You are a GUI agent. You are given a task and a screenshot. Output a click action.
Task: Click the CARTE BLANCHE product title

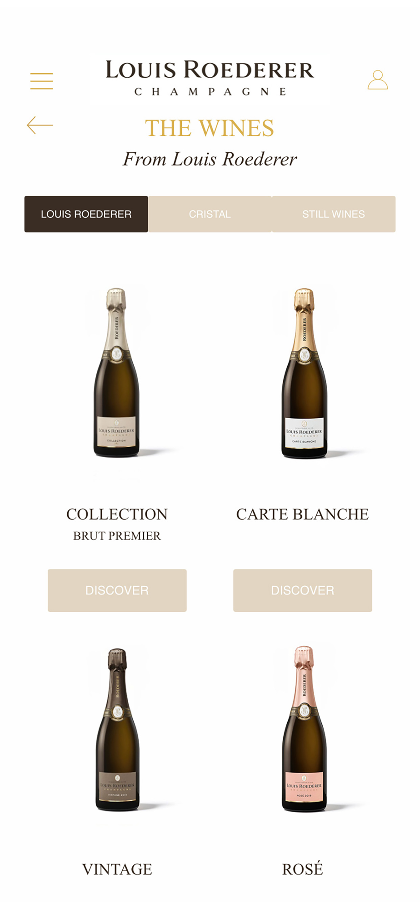coord(303,514)
